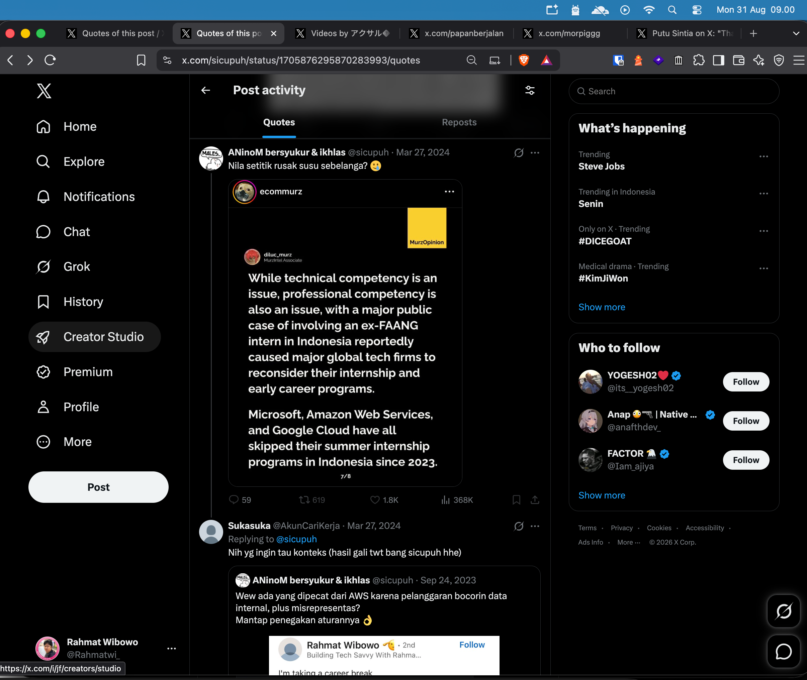Screen dimensions: 807x680
Task: Open Home from the sidebar
Action: click(x=66, y=126)
